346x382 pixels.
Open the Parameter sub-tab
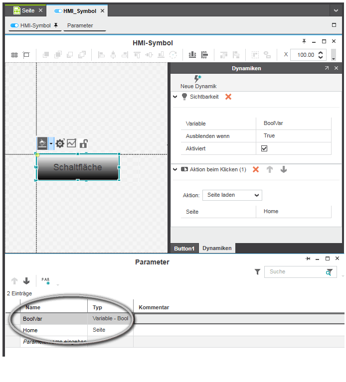tap(80, 25)
